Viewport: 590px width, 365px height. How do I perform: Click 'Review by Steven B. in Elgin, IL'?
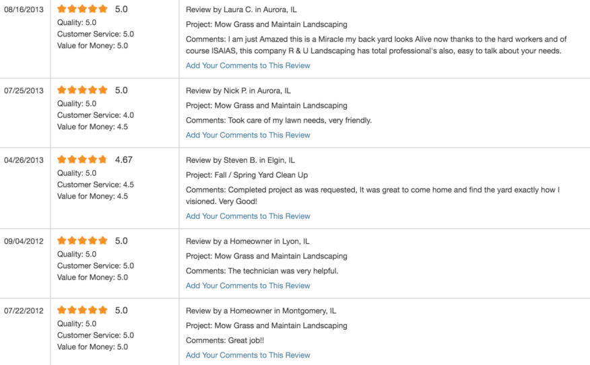coord(240,160)
